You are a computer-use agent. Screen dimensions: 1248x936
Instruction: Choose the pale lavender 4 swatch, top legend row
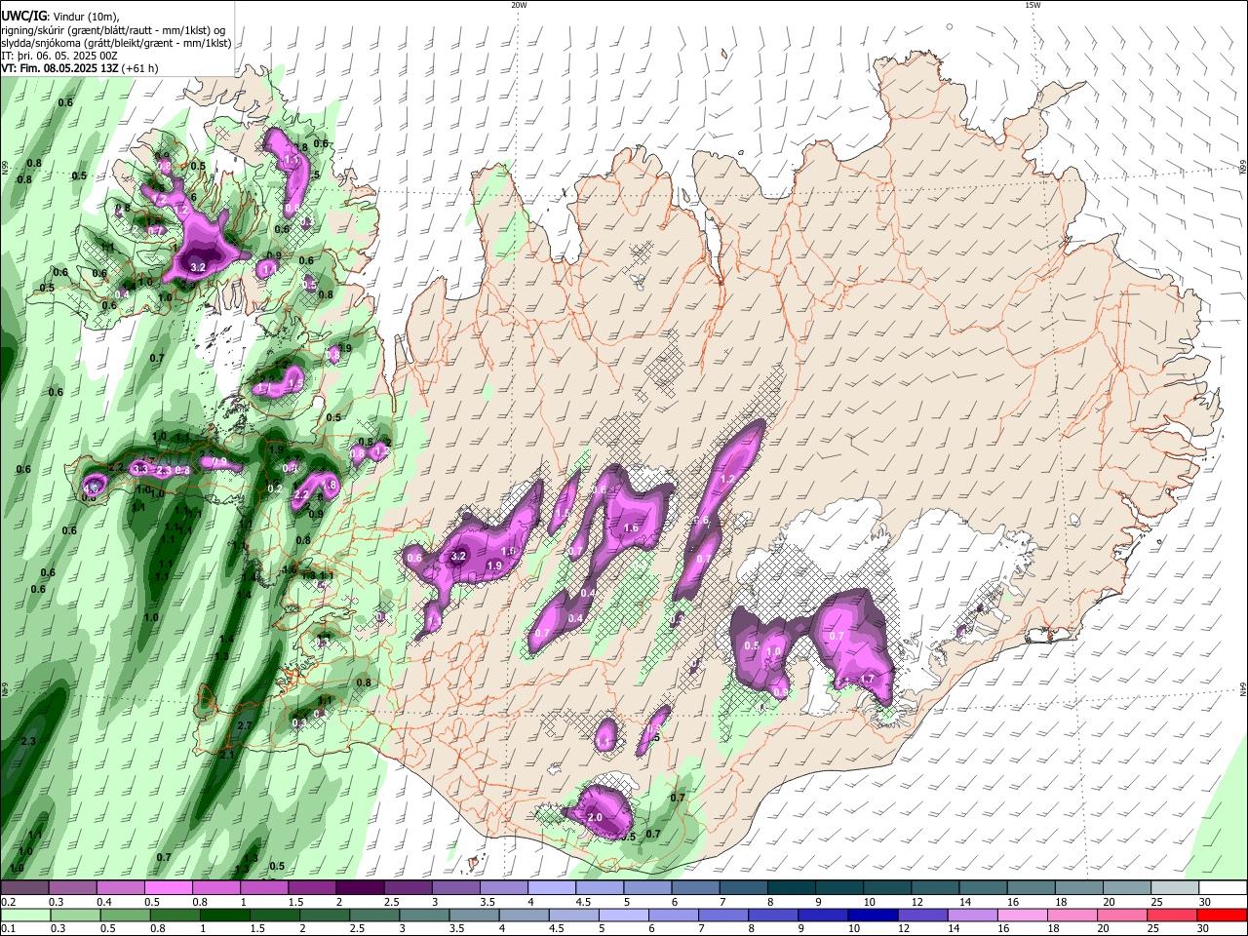[x=550, y=888]
